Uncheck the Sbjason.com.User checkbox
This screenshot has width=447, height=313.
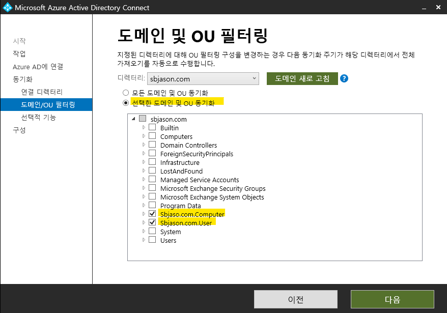click(x=152, y=222)
